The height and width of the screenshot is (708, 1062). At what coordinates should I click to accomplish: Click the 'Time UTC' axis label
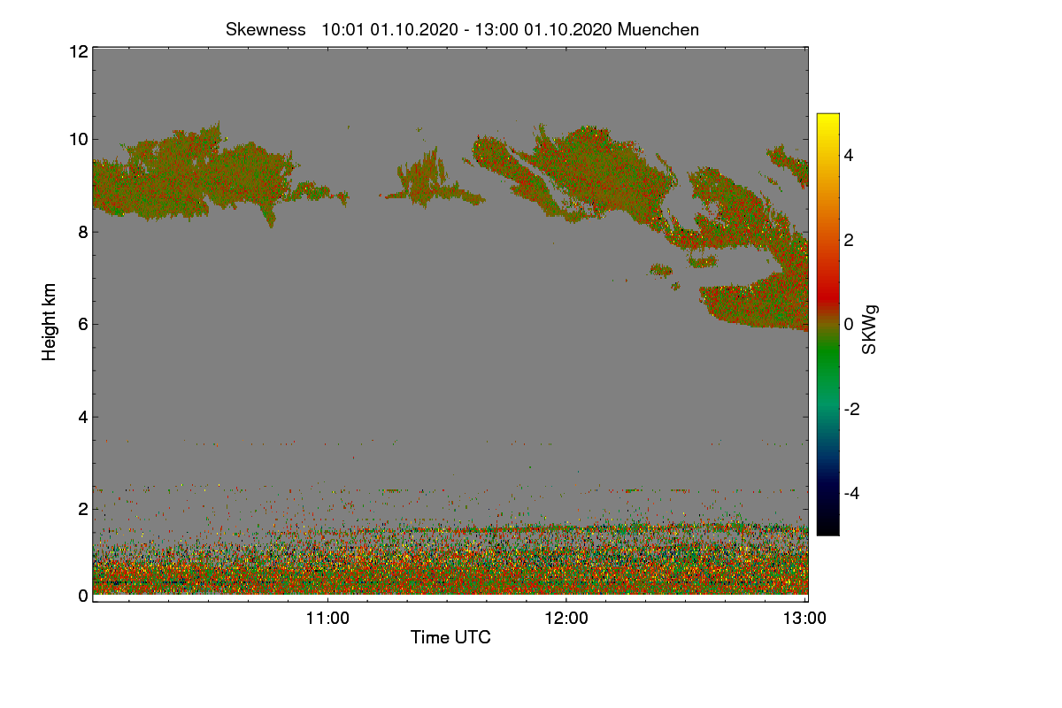pyautogui.click(x=450, y=637)
